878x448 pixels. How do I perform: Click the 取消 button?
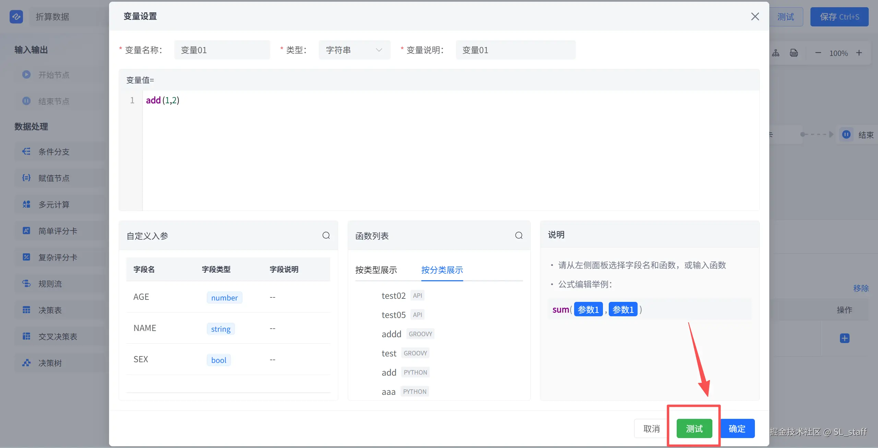click(x=651, y=428)
